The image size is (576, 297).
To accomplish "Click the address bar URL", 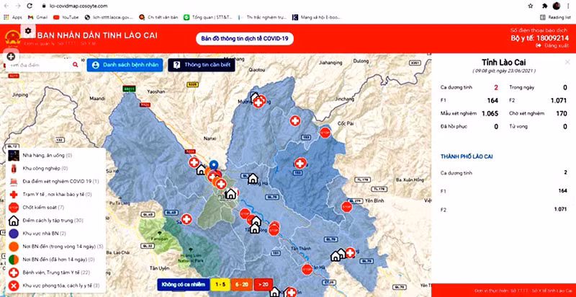I will click(x=78, y=6).
